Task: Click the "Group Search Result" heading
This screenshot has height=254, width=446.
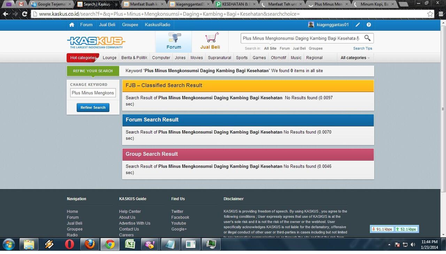Action: click(152, 154)
